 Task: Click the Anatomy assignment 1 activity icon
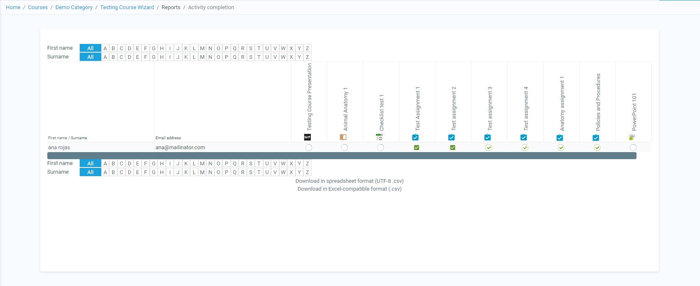coord(560,138)
